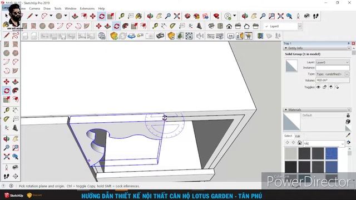Select the Rotate tool in the left vertical toolbar
The image size is (356, 200).
point(7,91)
